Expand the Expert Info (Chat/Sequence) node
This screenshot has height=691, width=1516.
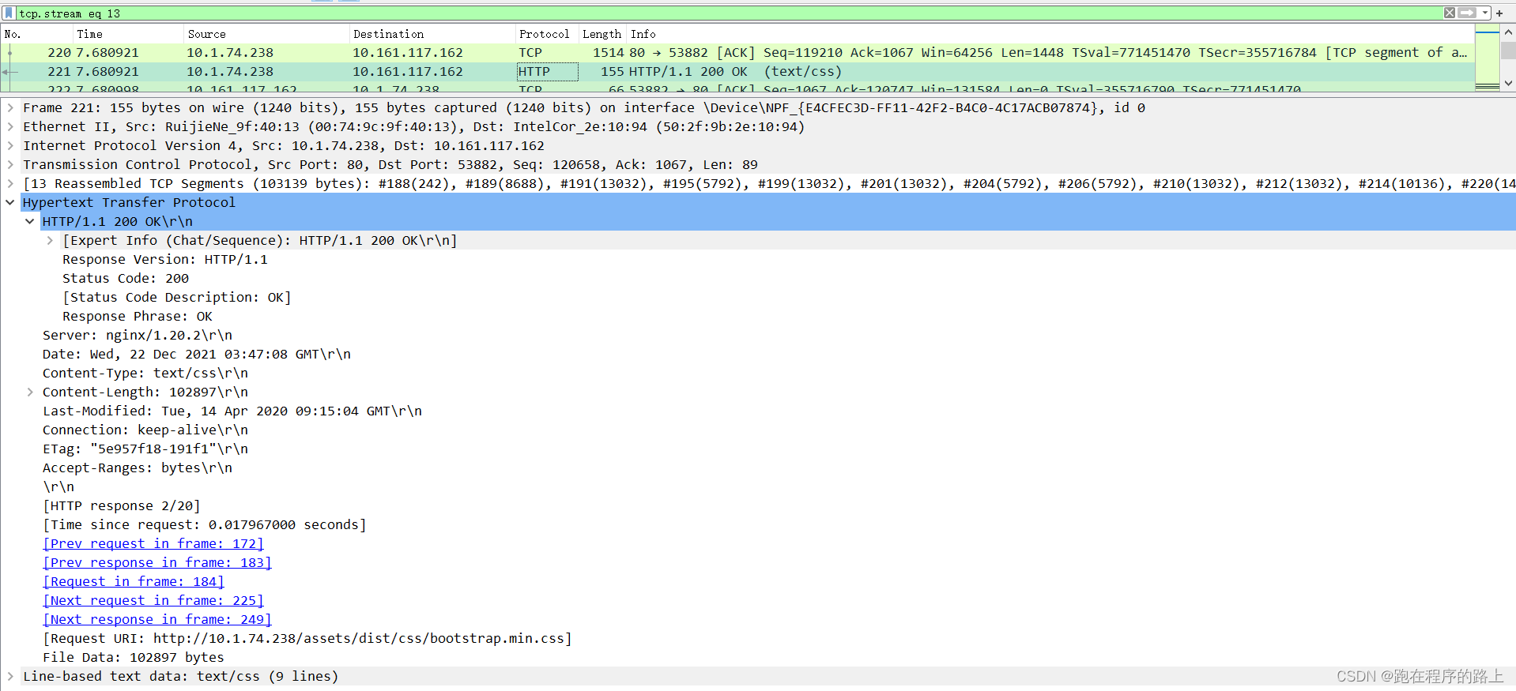tap(50, 241)
